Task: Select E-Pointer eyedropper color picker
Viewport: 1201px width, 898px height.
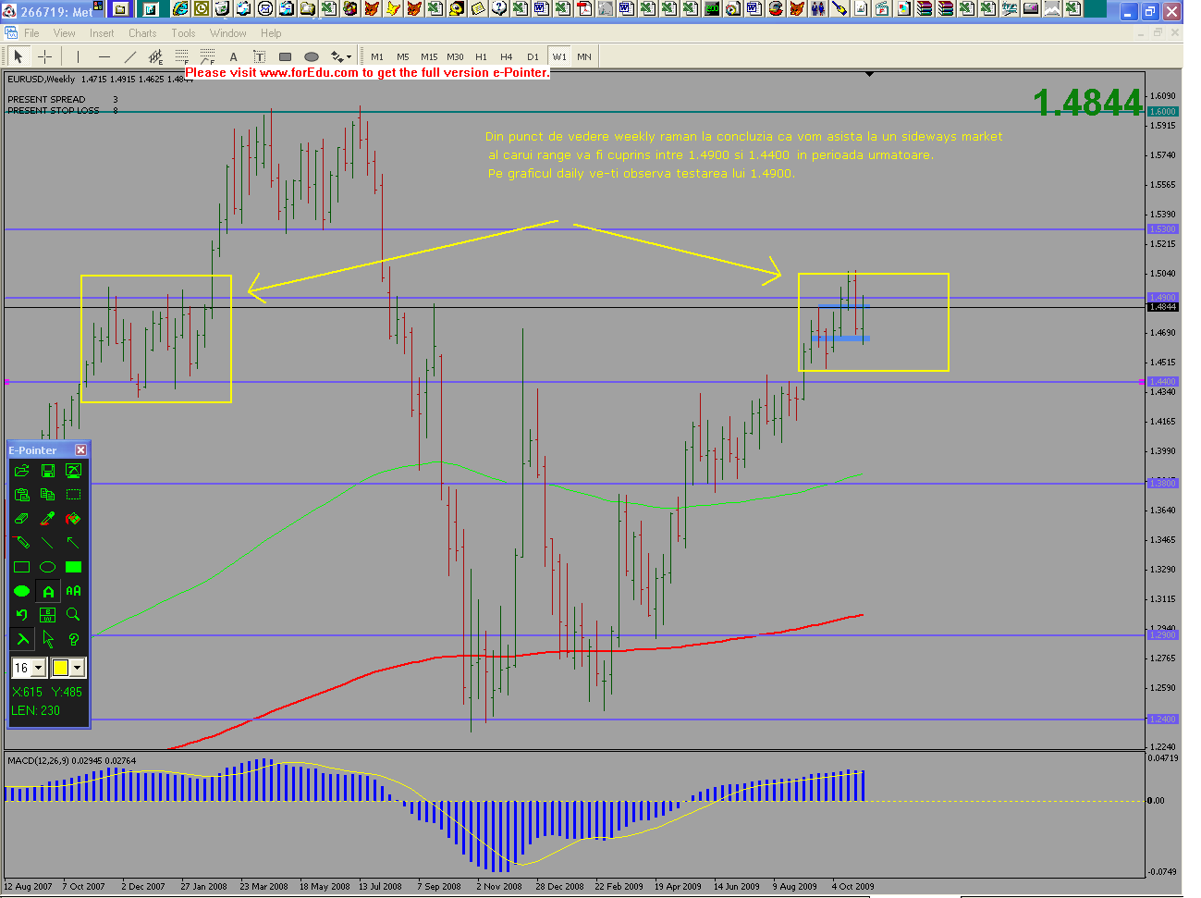Action: coord(48,519)
